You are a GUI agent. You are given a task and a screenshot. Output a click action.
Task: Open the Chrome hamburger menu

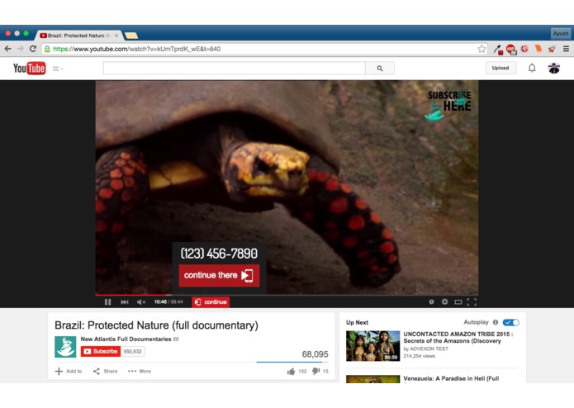coord(566,49)
